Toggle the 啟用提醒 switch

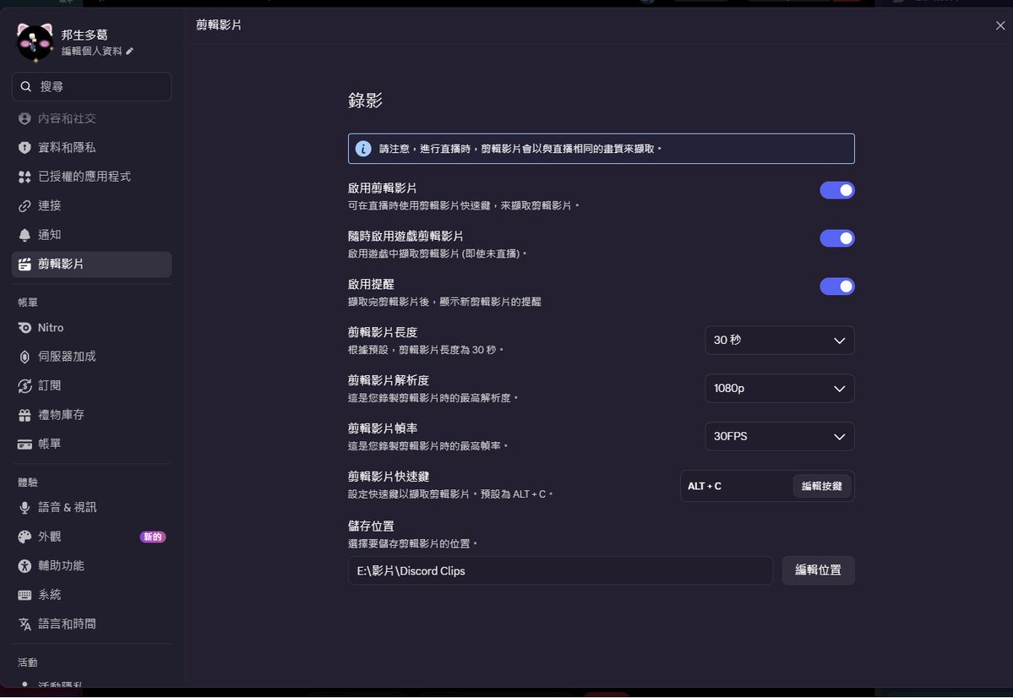(x=837, y=286)
